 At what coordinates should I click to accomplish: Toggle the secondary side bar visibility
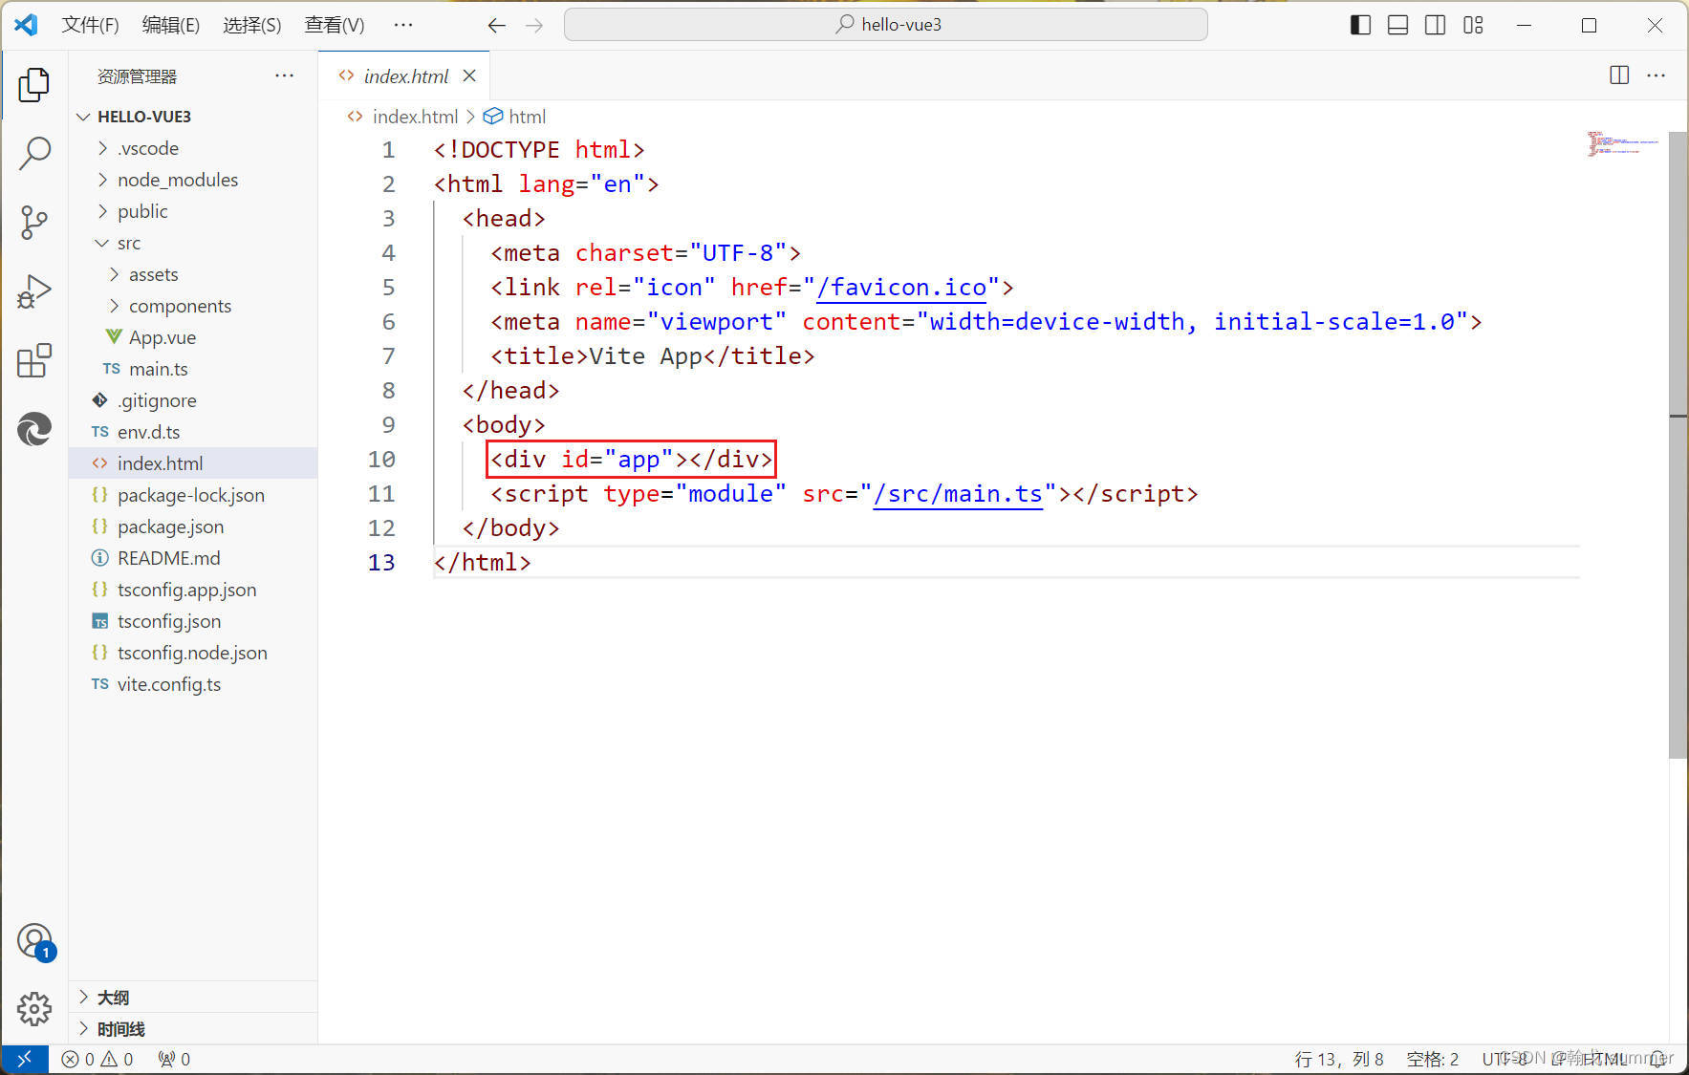(x=1435, y=25)
